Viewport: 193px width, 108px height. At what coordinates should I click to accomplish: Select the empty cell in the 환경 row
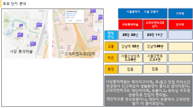180,69
